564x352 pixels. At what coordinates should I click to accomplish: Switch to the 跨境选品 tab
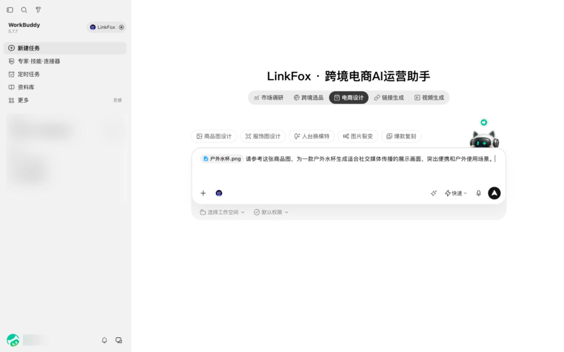(308, 98)
